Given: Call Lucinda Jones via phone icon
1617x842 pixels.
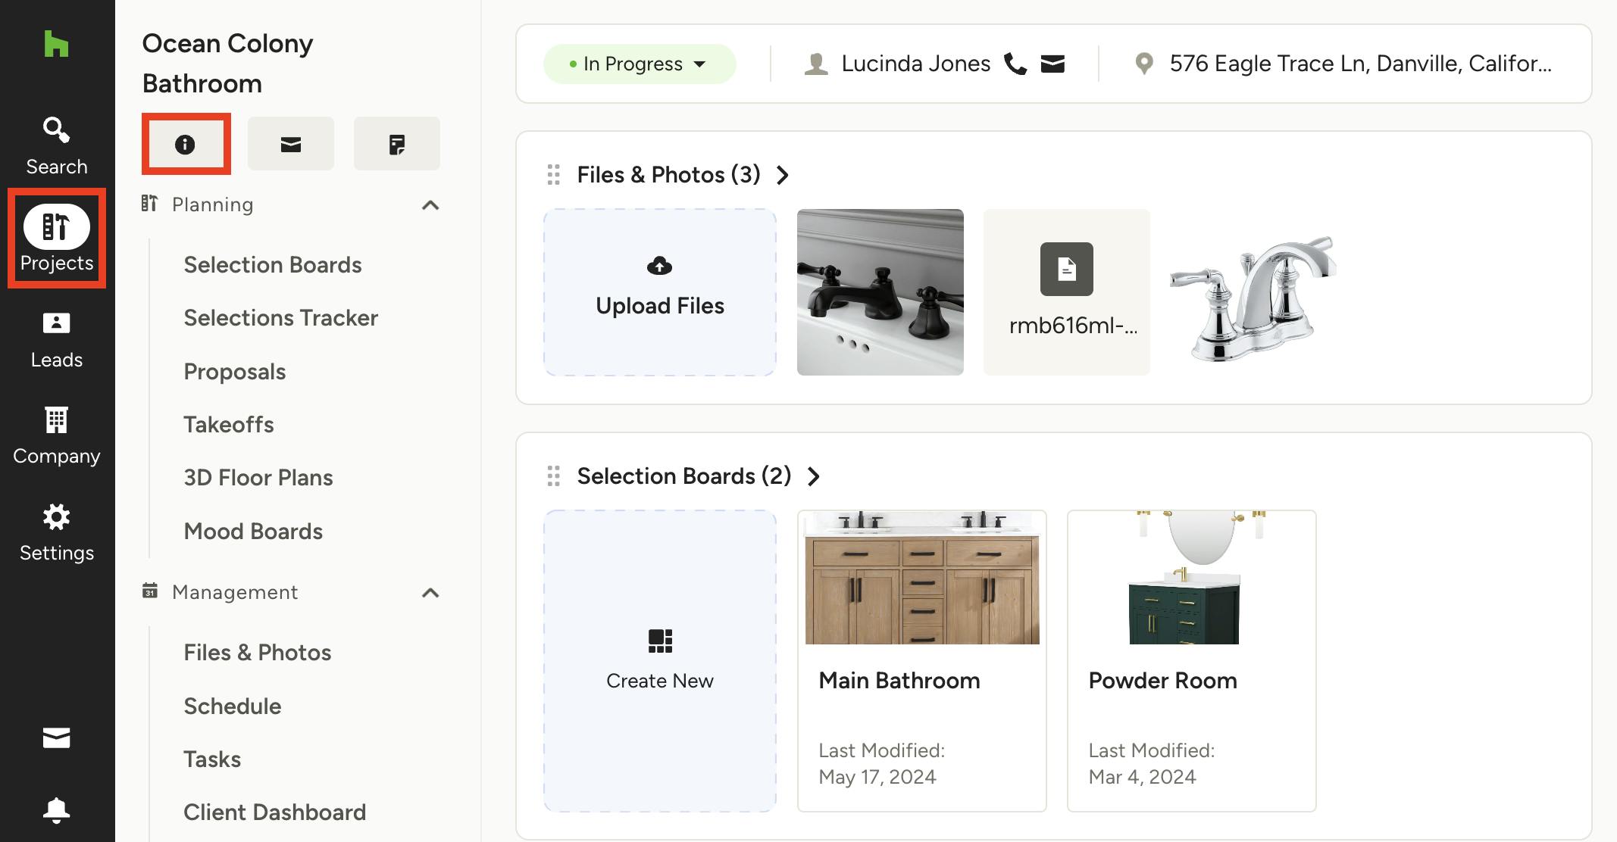Looking at the screenshot, I should click(1015, 64).
